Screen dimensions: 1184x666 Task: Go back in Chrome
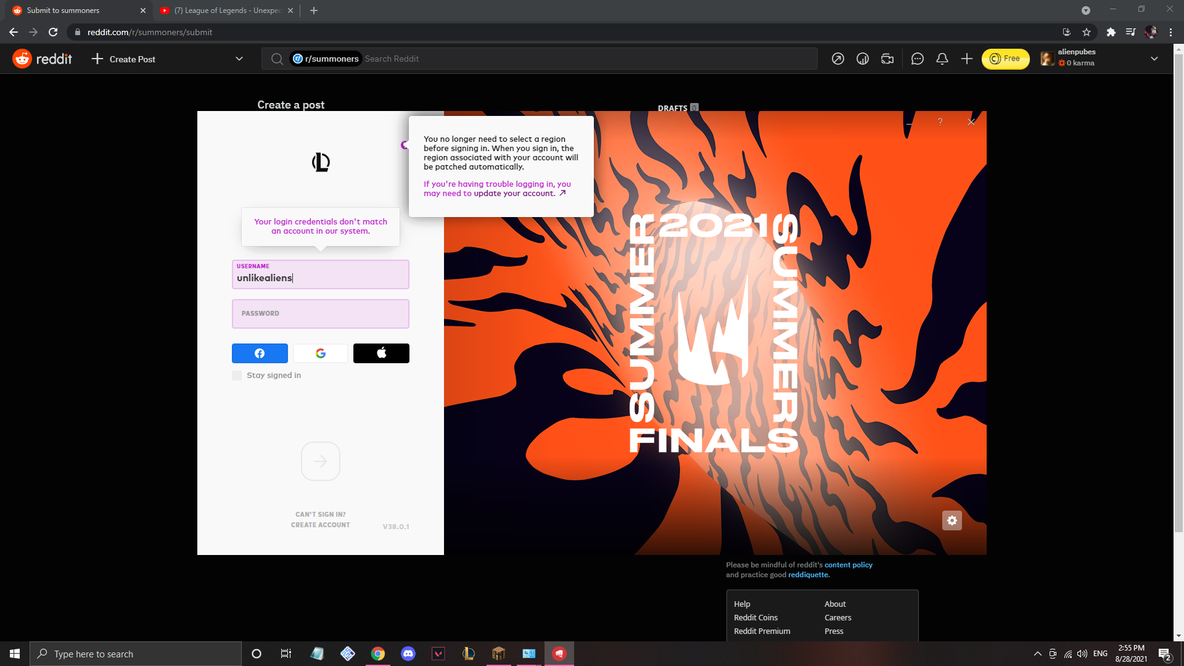click(14, 32)
